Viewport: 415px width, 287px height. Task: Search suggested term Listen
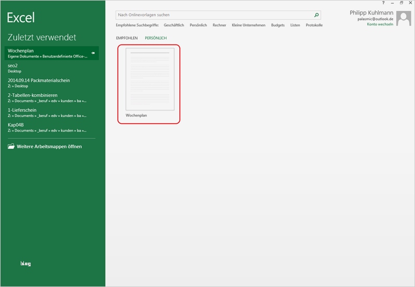295,25
